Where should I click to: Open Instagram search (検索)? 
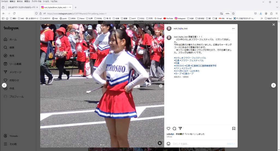(x=9, y=47)
